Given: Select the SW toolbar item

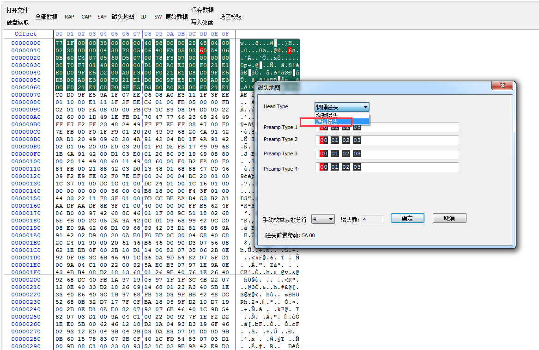Looking at the screenshot, I should 158,17.
